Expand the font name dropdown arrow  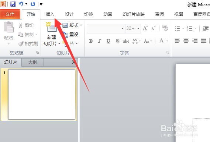122,28
